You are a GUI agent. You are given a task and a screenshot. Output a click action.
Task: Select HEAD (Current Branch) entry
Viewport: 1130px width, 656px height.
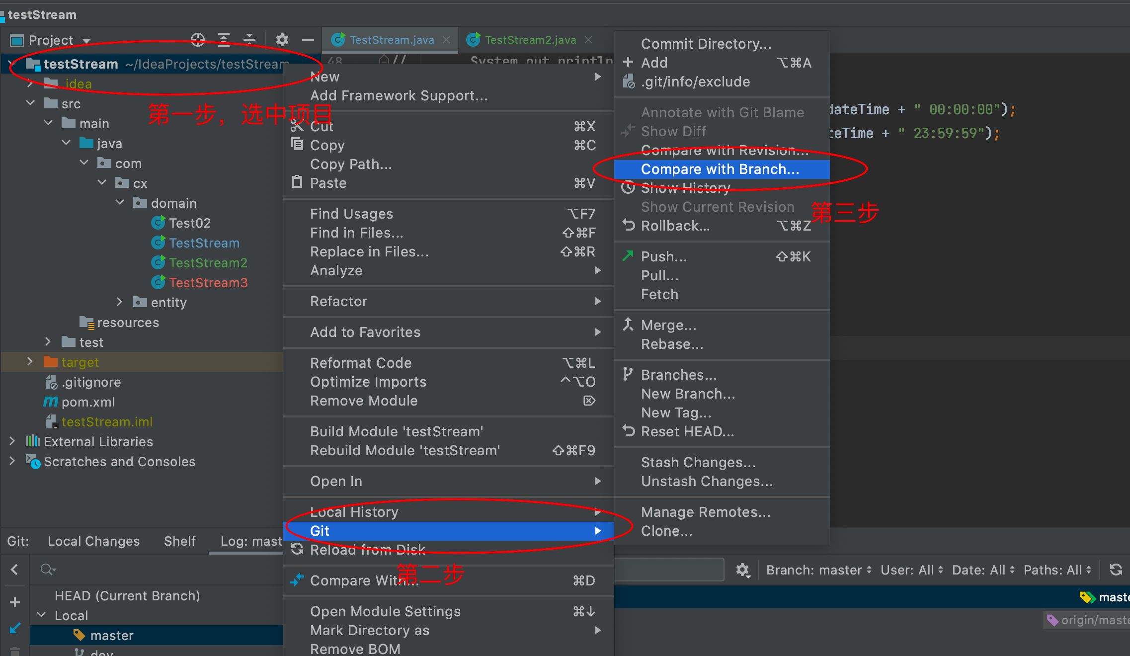[127, 596]
